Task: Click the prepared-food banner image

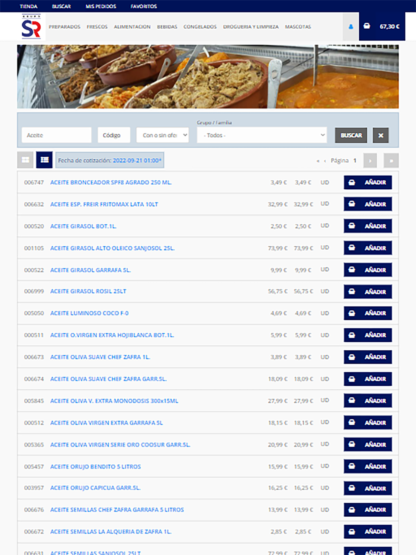Action: (208, 77)
